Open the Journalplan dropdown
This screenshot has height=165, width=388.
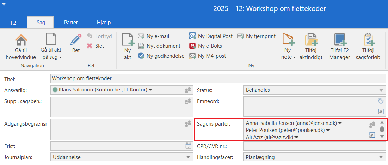point(187,157)
